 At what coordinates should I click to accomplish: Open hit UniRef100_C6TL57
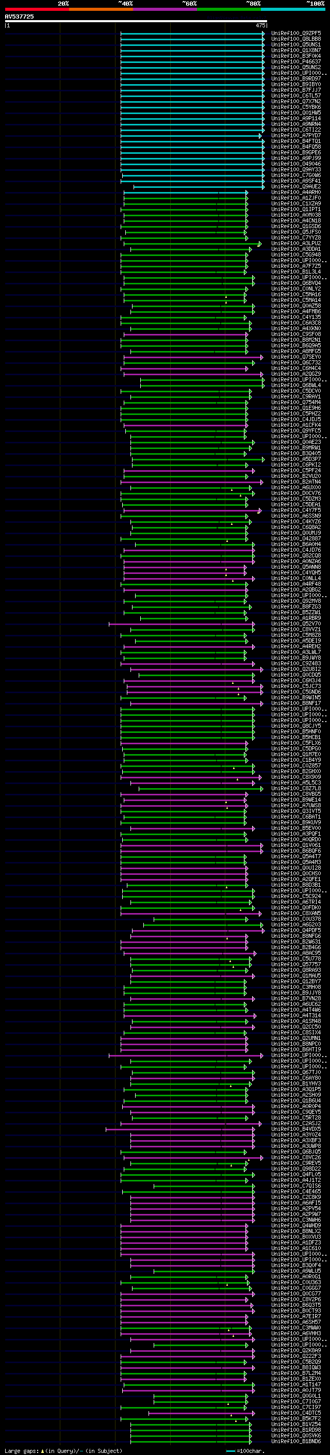296,96
